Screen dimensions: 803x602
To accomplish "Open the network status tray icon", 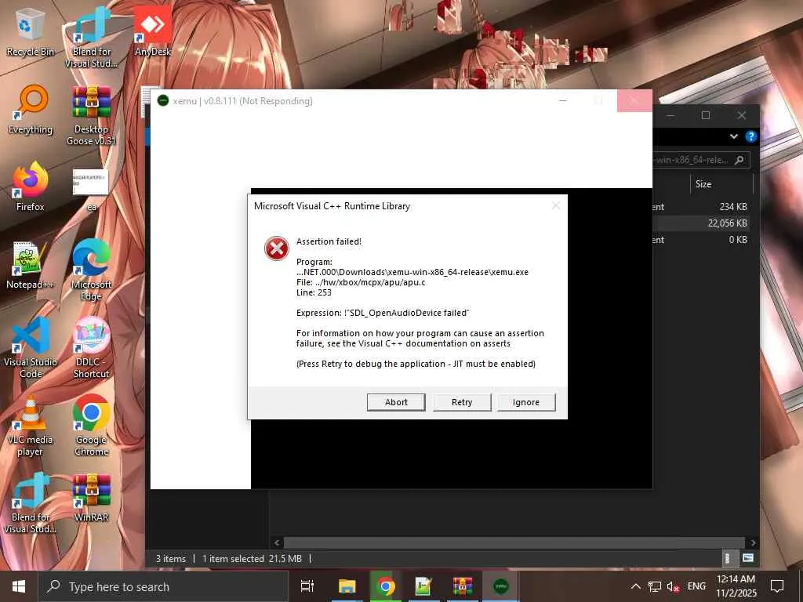I will coord(655,586).
